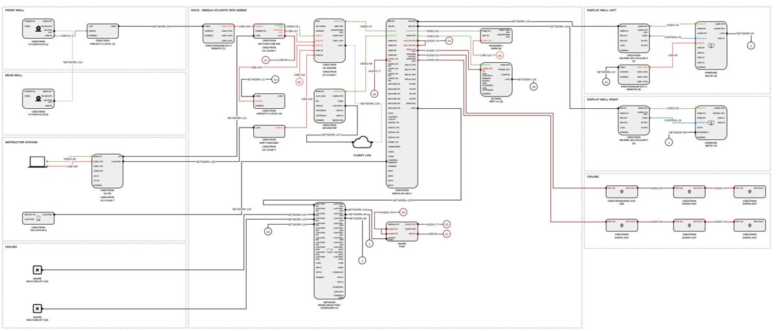Screen dimensions: 777x331
Task: Click the NETWORK-110 cable label
Action: (73, 62)
